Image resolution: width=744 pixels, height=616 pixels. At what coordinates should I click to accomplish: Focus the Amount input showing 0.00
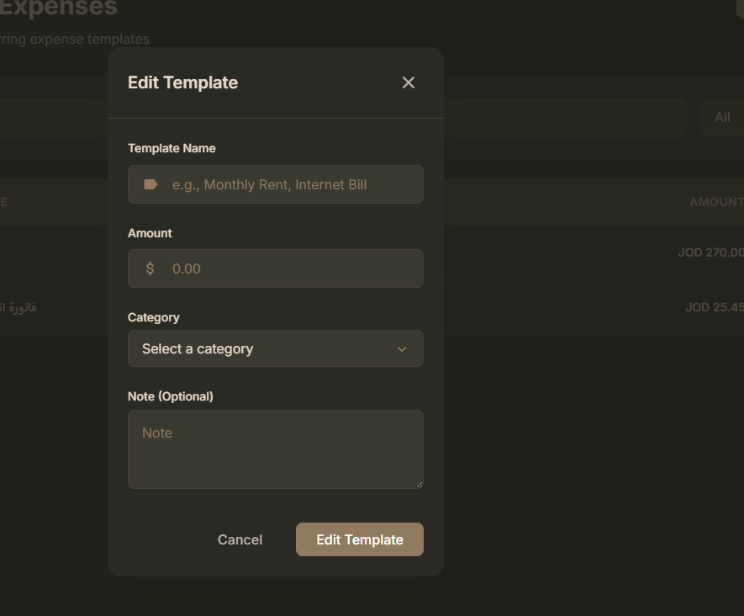[276, 268]
